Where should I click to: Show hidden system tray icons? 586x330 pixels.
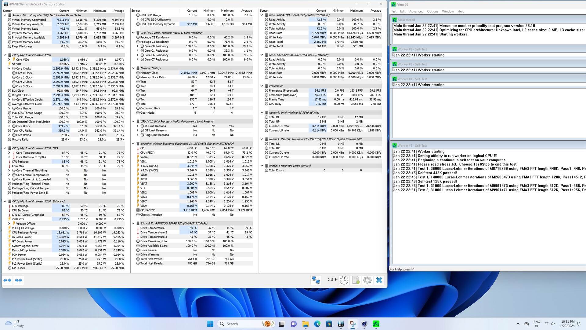(518, 324)
